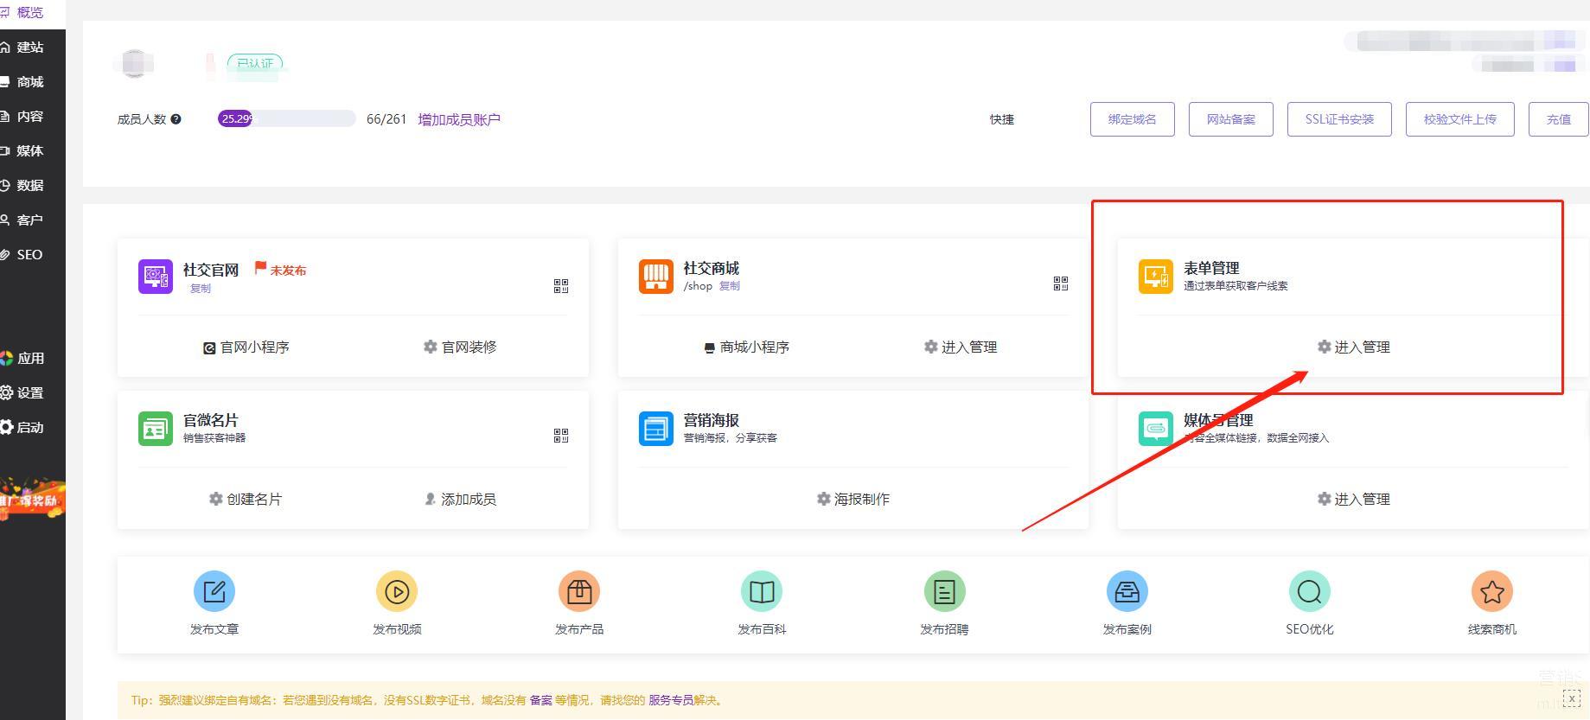Click the 发布招聘 recruitment icon
The image size is (1590, 720).
click(944, 592)
